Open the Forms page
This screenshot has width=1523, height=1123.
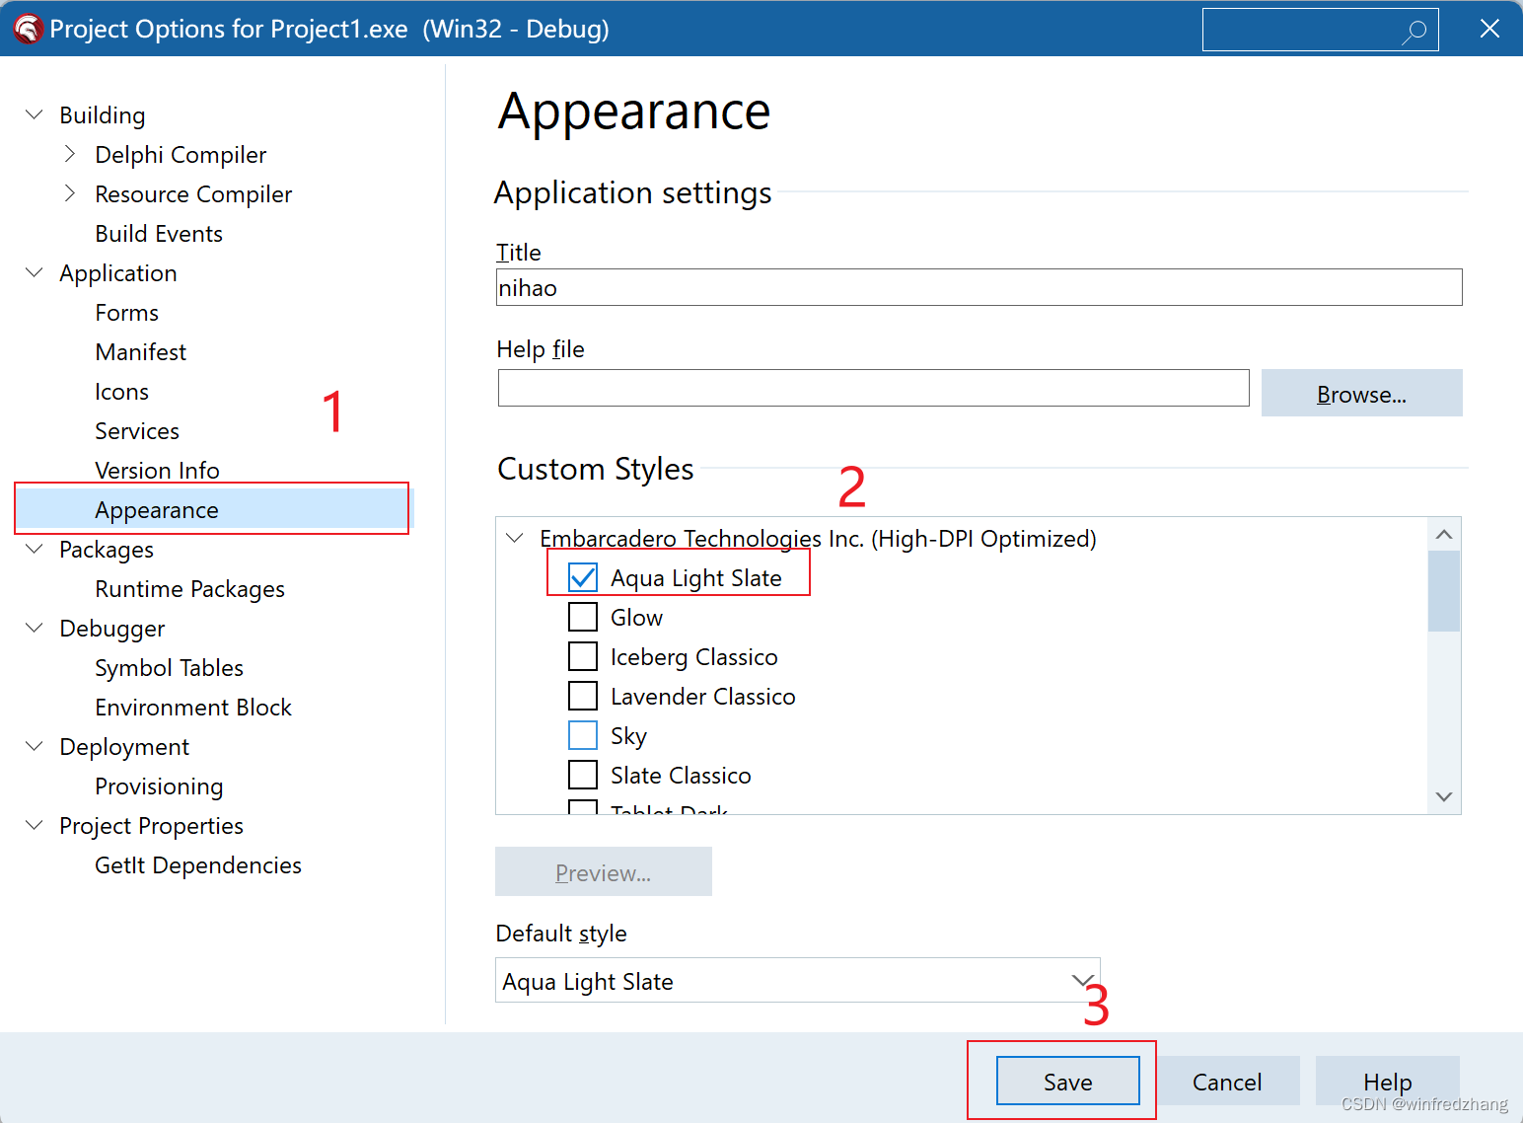click(x=126, y=313)
